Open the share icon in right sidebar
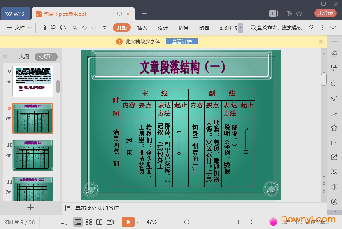The width and height of the screenshot is (342, 229). pyautogui.click(x=334, y=157)
